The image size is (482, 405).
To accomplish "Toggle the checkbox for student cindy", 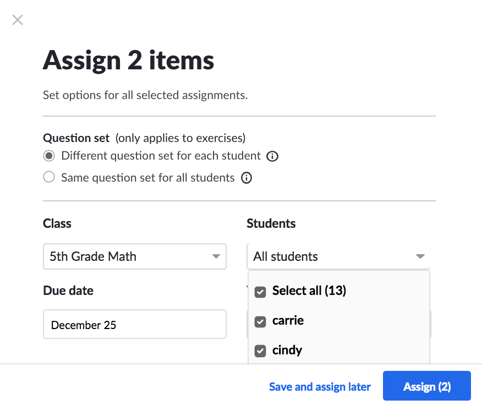I will point(260,351).
